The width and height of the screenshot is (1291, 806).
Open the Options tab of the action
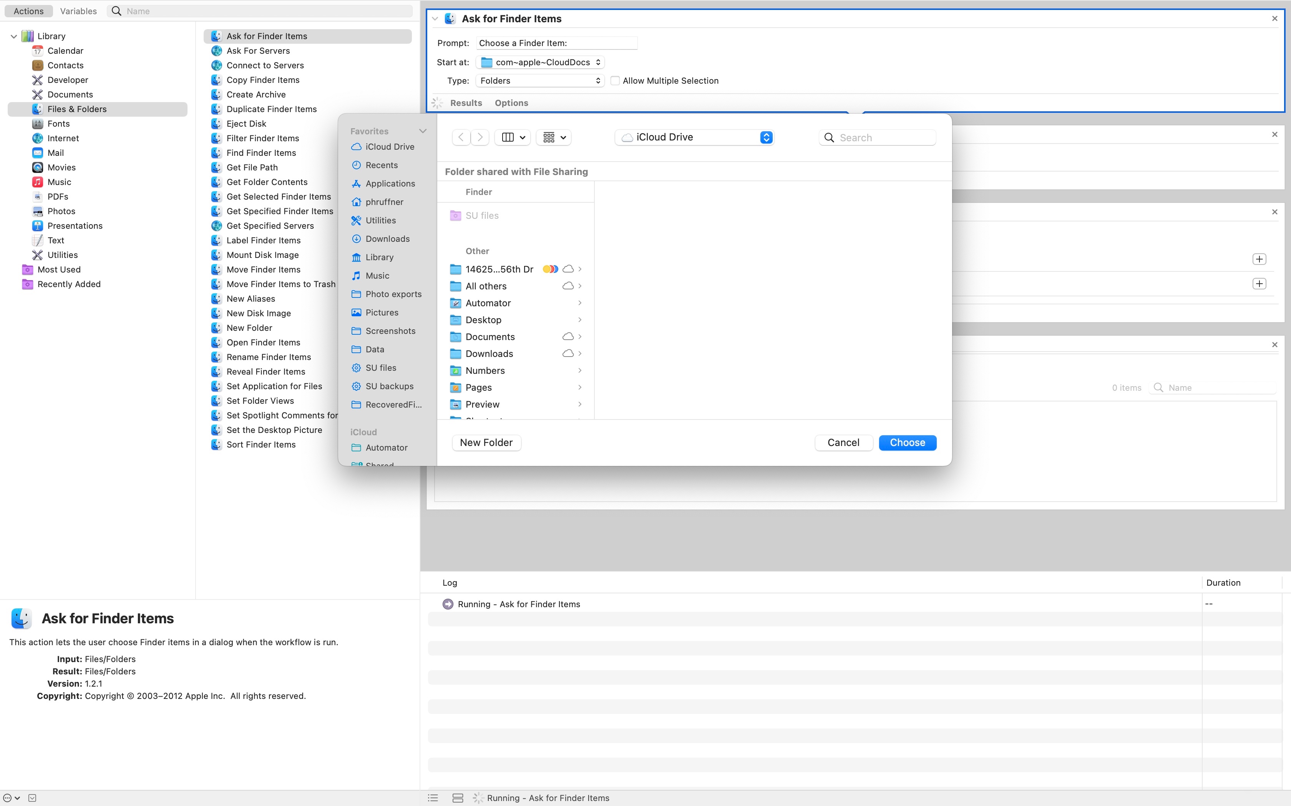tap(511, 103)
